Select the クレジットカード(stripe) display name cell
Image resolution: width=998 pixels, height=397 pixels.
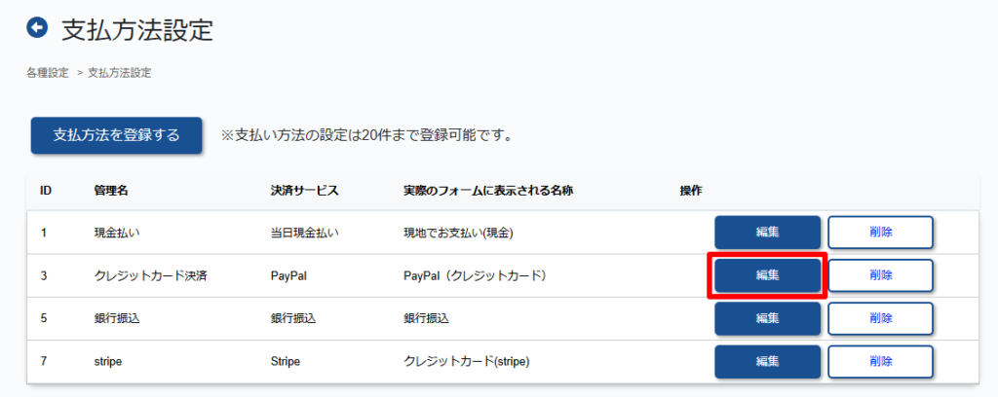tap(467, 361)
